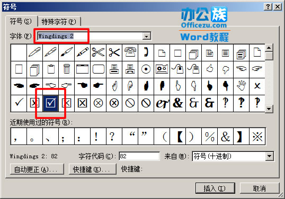Screen dimensions: 285x199
Task: Choose the circled dot symbol
Action: tap(146, 69)
